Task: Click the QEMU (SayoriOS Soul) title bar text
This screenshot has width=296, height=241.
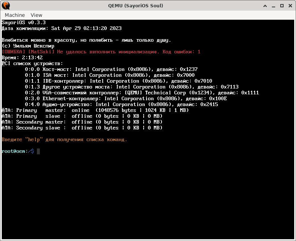Action: click(135, 5)
